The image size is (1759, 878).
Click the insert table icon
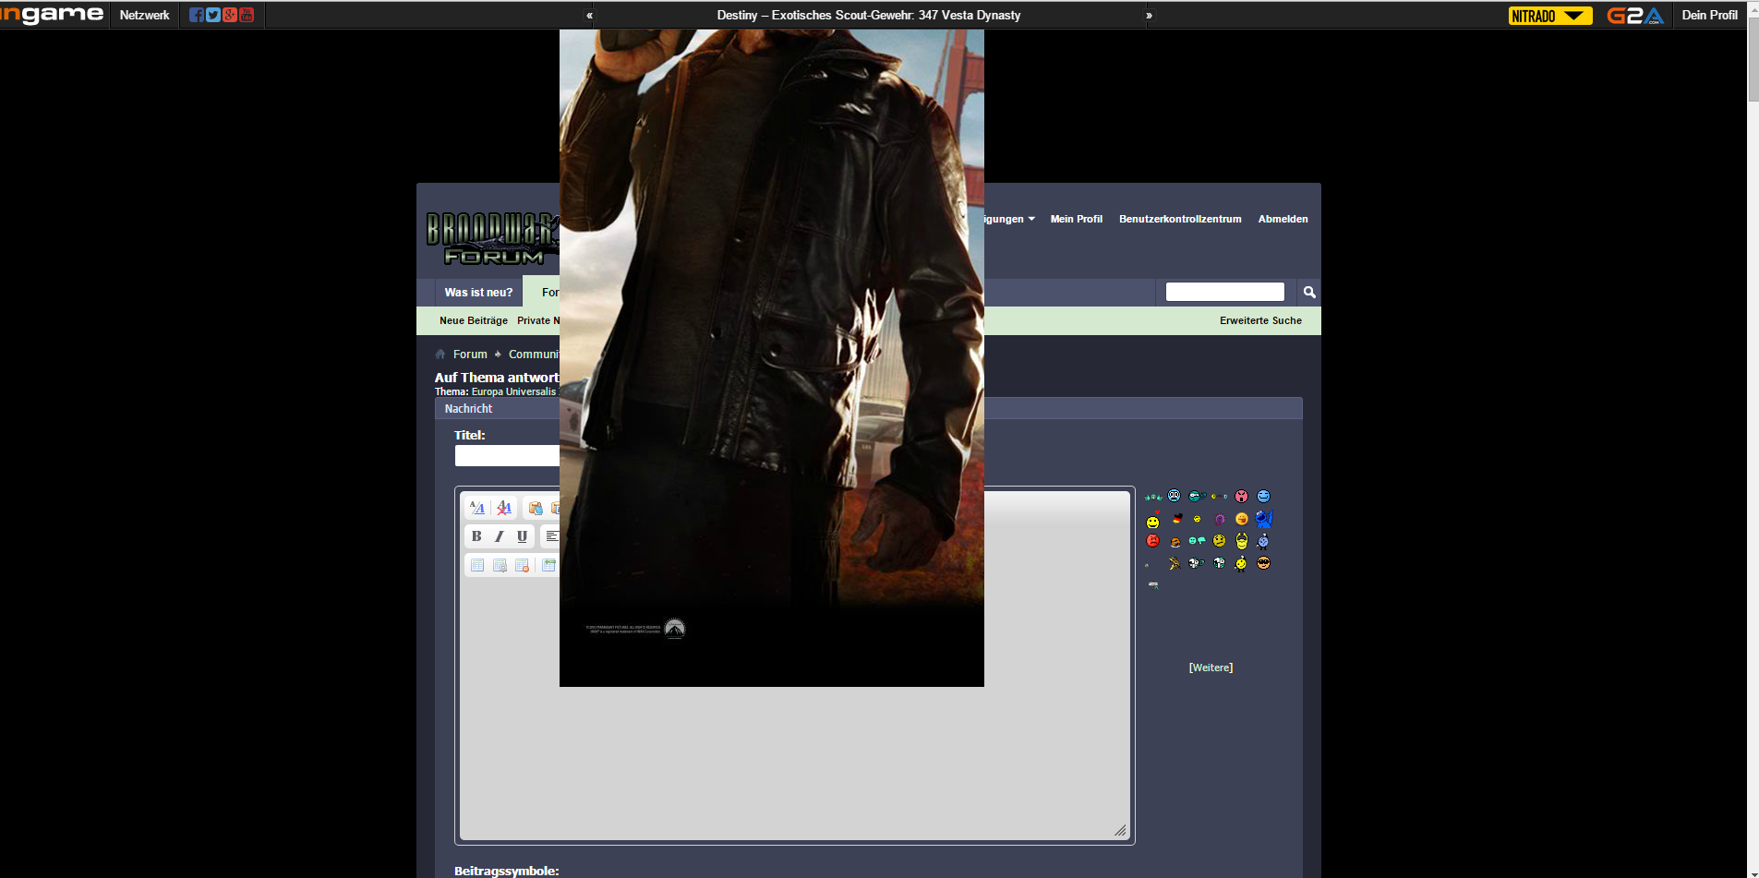tap(477, 565)
